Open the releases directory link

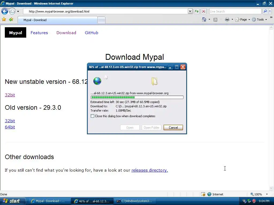pyautogui.click(x=150, y=170)
